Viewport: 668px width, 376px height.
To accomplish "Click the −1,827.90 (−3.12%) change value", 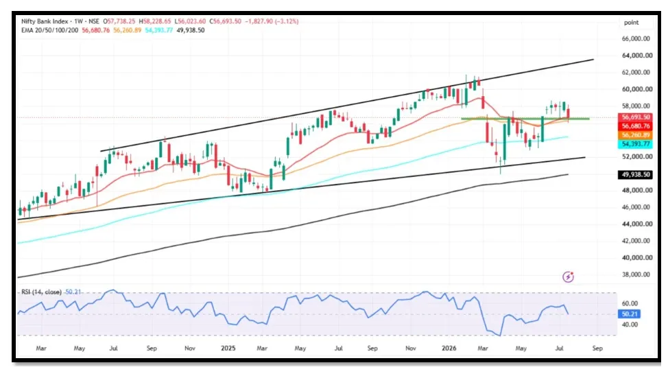I will [x=272, y=21].
